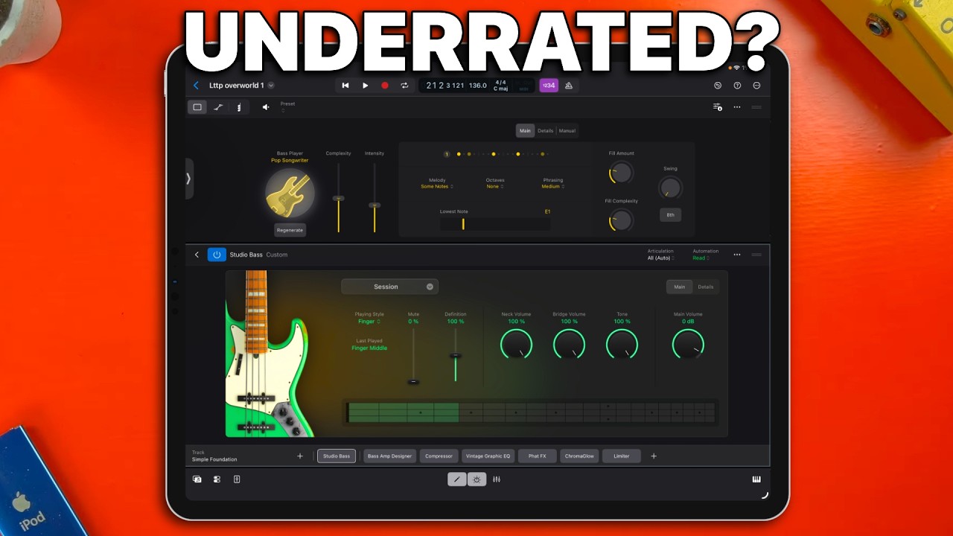Image resolution: width=953 pixels, height=536 pixels.
Task: Add plugin with plus after Limiter
Action: [x=654, y=456]
